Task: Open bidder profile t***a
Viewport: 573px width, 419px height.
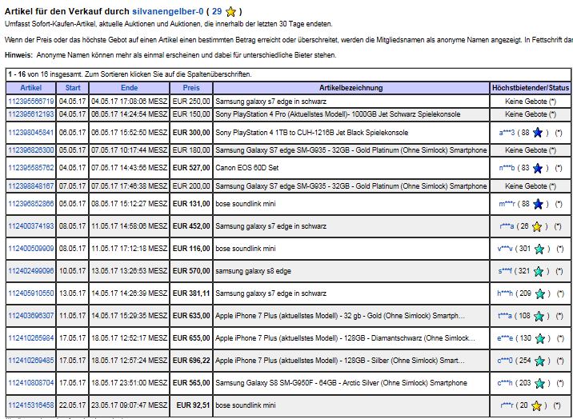Action: (x=505, y=316)
